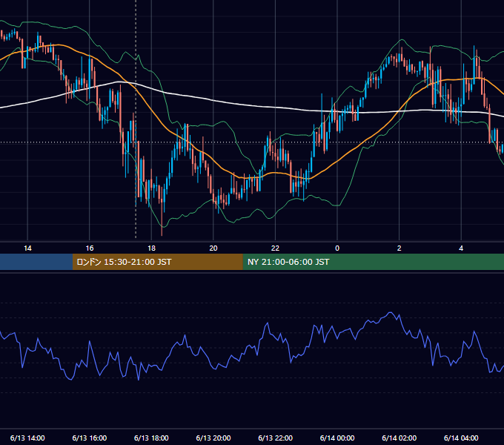The image size is (504, 445).
Task: Click the '18' time axis label
Action: [x=151, y=248]
